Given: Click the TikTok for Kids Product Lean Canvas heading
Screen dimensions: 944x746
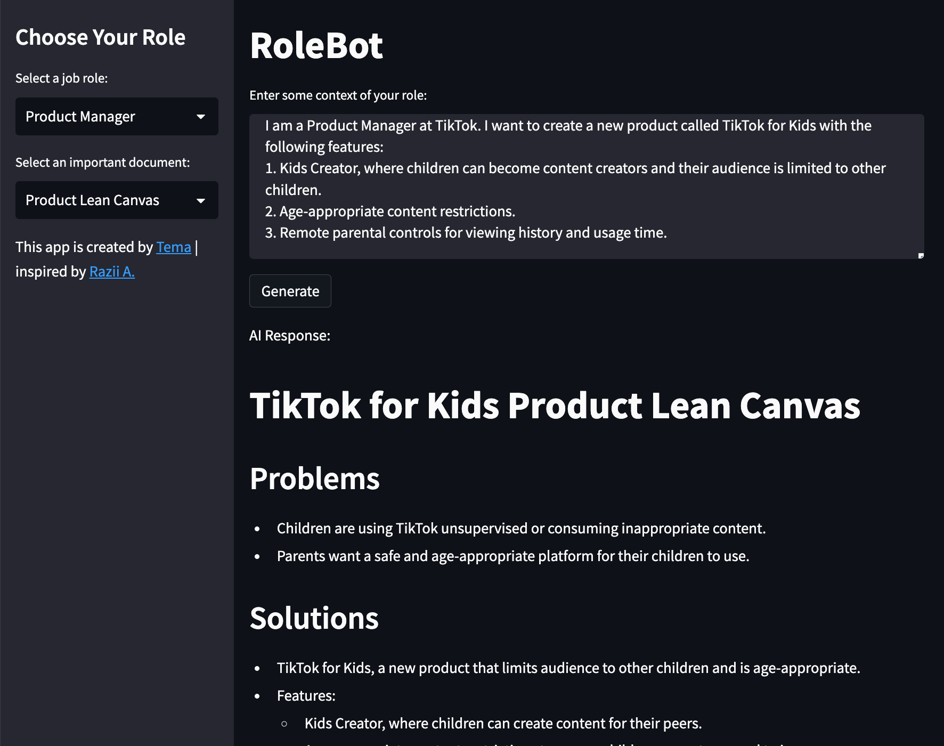Looking at the screenshot, I should [555, 406].
